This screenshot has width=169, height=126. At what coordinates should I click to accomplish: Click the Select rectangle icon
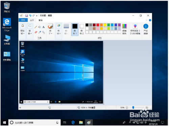[30, 26]
